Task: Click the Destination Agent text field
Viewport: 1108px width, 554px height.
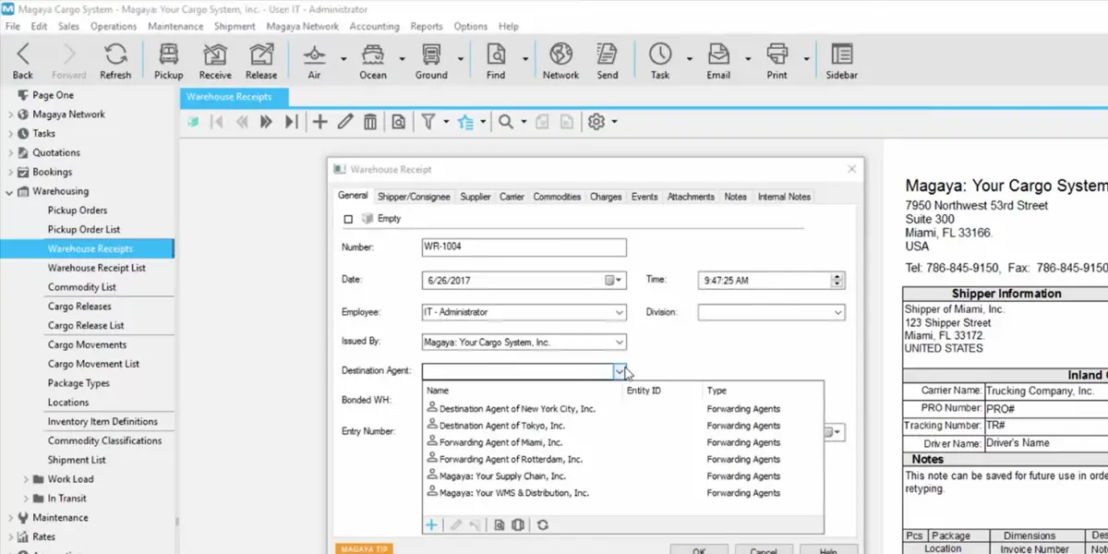Action: [x=517, y=370]
